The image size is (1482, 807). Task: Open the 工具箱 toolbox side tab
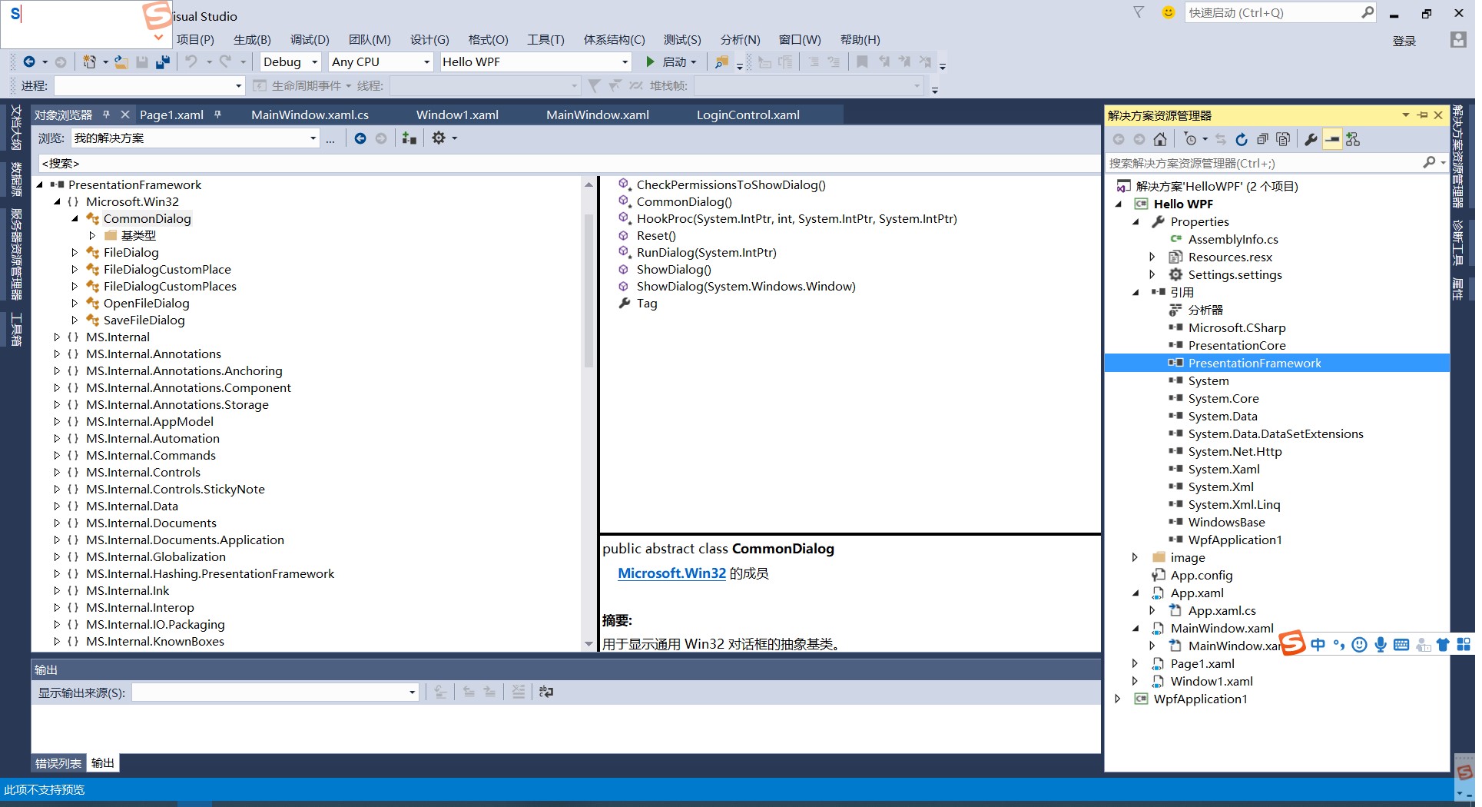[15, 329]
